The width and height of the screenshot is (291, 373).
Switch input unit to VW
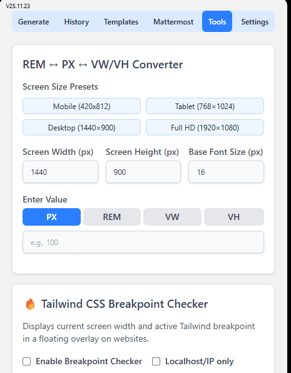(x=172, y=217)
